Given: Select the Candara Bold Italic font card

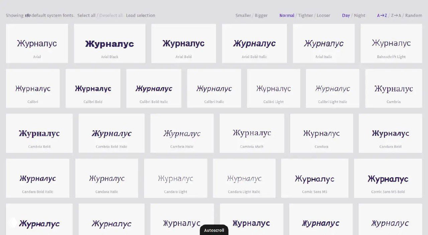Looking at the screenshot, I should point(37,178).
